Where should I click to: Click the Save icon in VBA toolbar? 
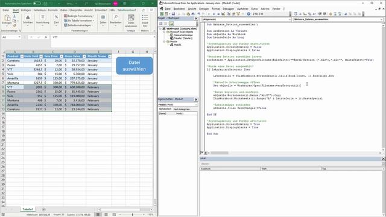[173, 14]
